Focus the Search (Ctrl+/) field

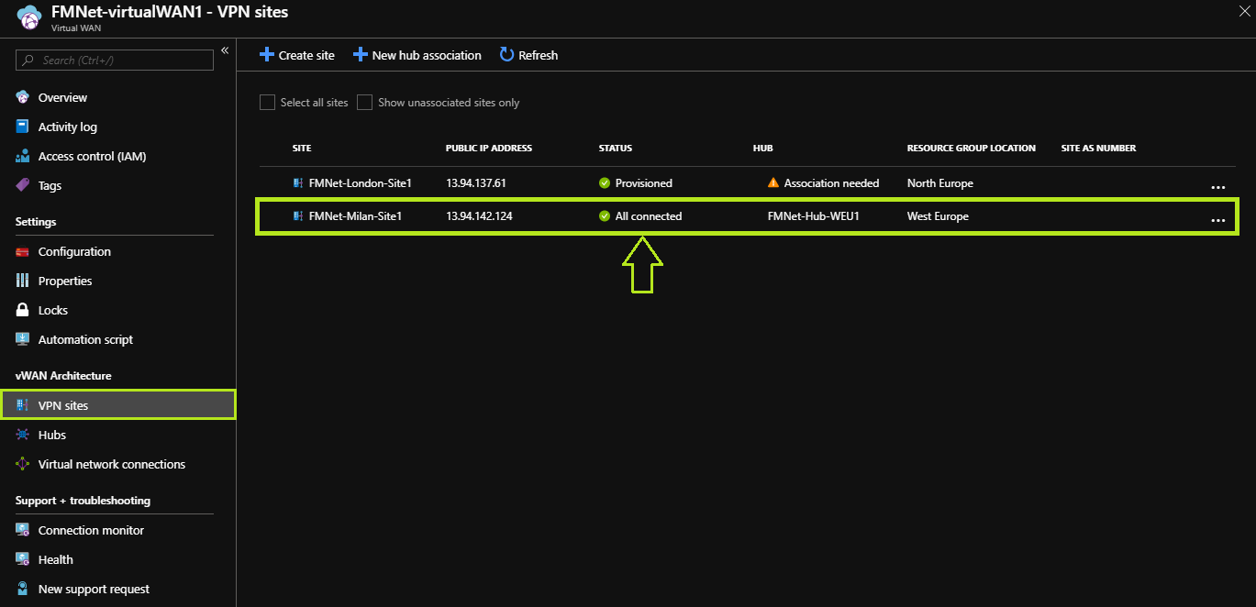[x=115, y=60]
